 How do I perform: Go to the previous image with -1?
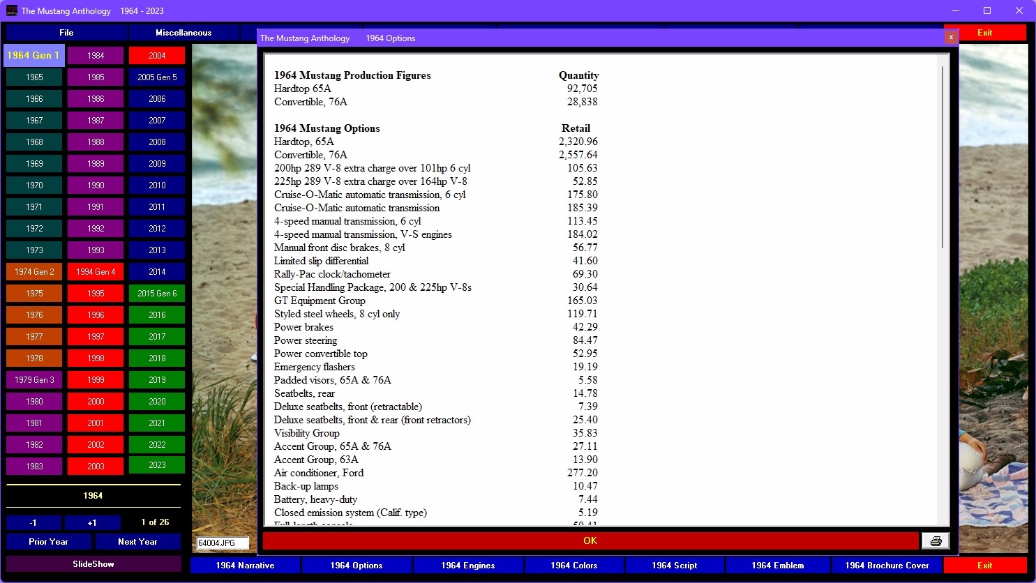(33, 522)
